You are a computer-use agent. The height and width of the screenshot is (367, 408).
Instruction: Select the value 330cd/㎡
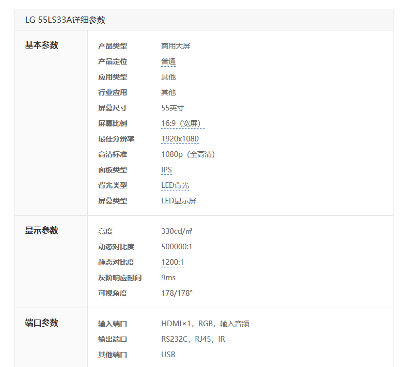tap(177, 231)
